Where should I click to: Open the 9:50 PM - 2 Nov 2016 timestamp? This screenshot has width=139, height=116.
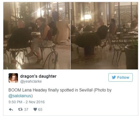pyautogui.click(x=27, y=102)
